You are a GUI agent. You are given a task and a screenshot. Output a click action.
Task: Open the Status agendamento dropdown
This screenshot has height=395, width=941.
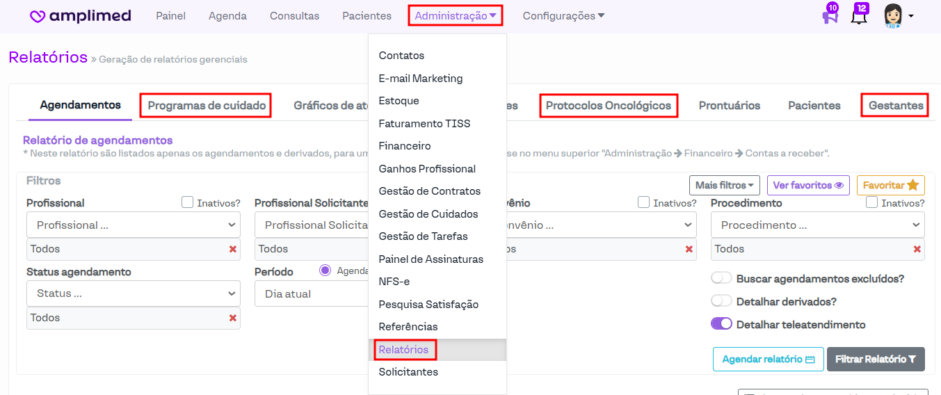[x=134, y=293]
